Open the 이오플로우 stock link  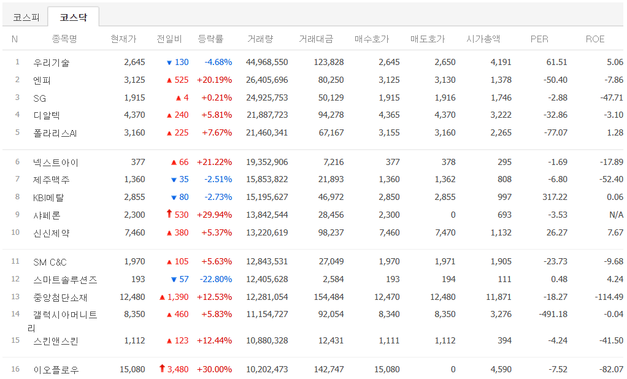[56, 370]
